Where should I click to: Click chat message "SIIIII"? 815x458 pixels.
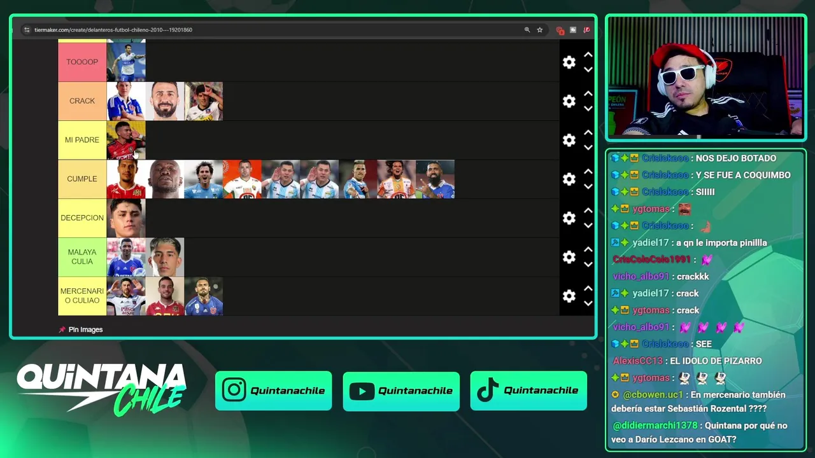coord(705,191)
